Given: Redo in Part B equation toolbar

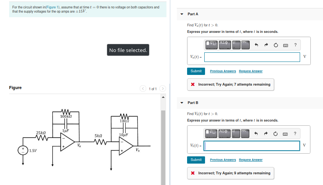Looking at the screenshot, I should [x=266, y=133].
